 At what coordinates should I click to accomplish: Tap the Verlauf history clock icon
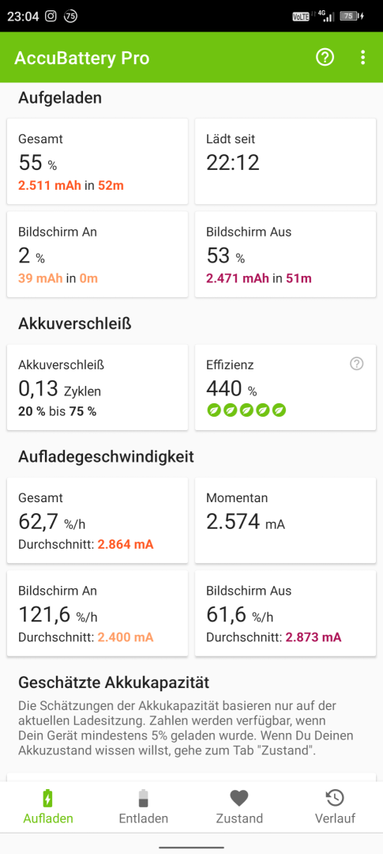335,799
